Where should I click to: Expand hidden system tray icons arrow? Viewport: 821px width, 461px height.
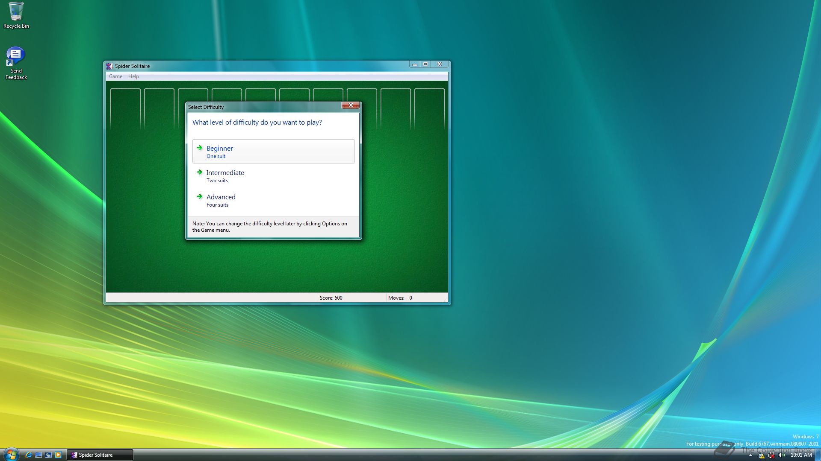(x=750, y=455)
